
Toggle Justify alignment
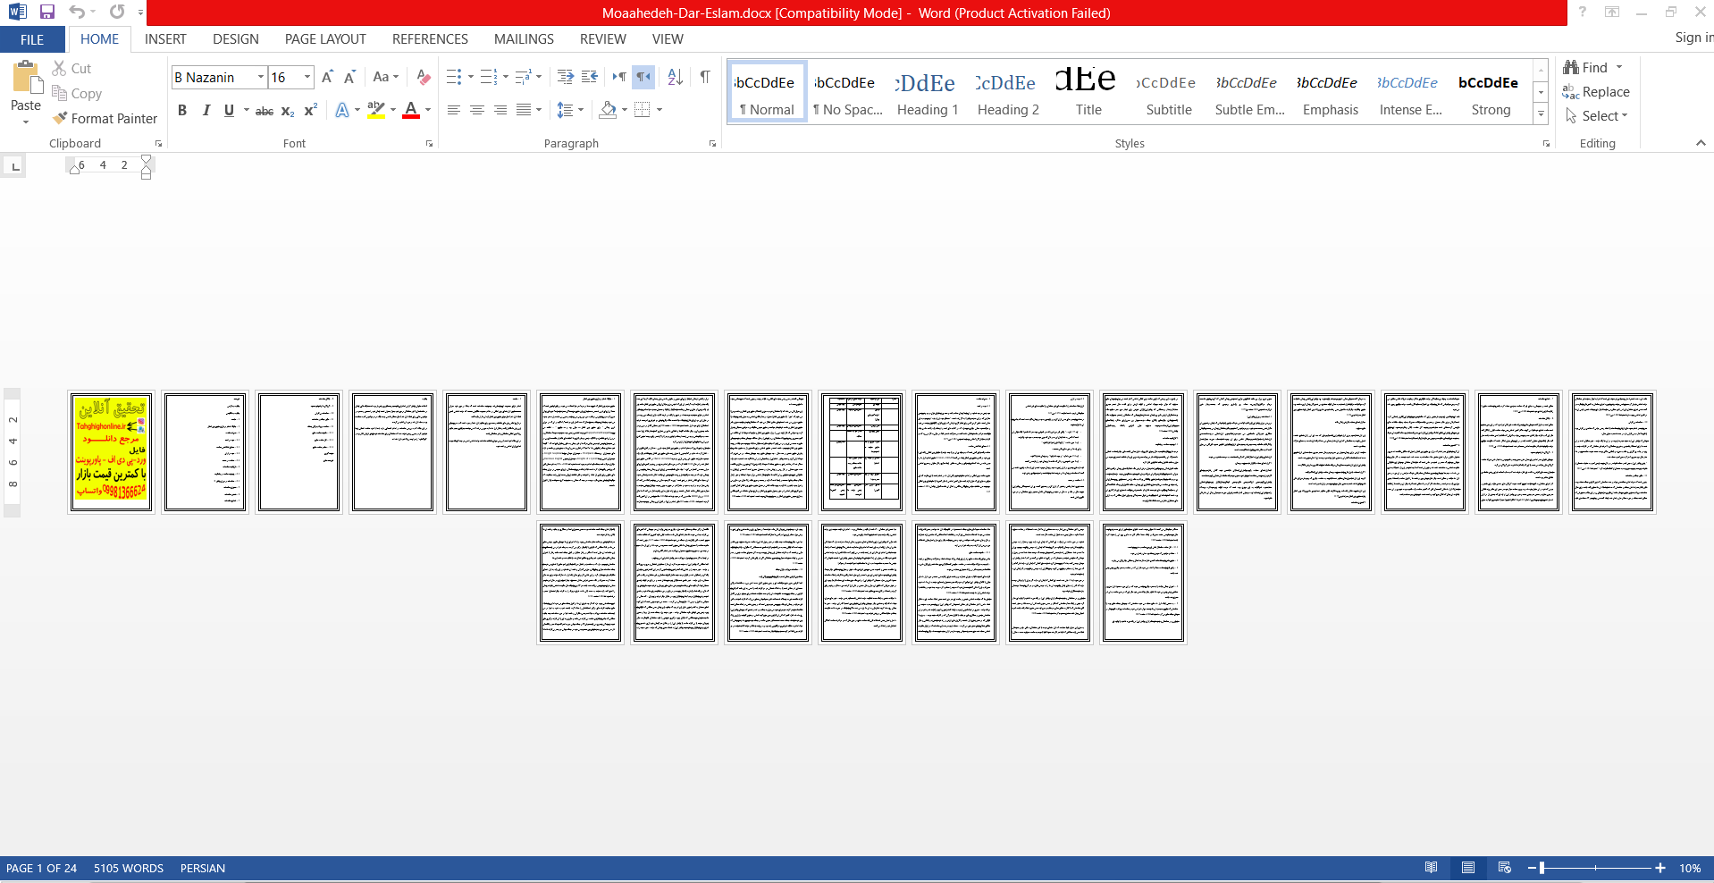pyautogui.click(x=524, y=110)
